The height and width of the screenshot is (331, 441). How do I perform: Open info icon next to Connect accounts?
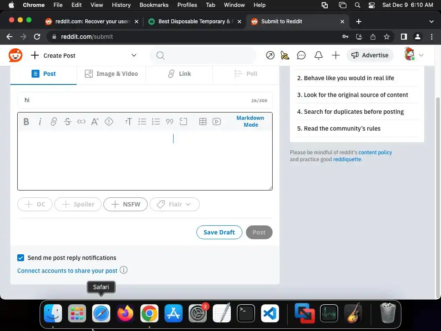(124, 270)
